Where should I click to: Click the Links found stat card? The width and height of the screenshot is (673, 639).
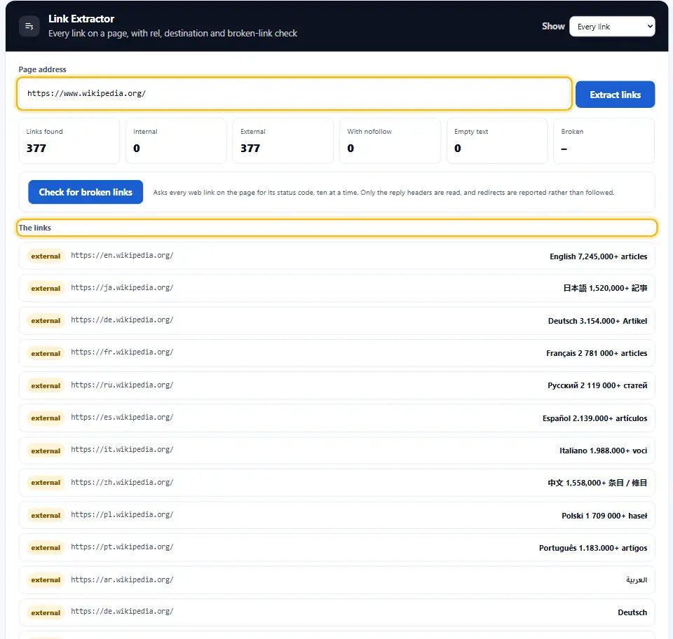pyautogui.click(x=69, y=141)
